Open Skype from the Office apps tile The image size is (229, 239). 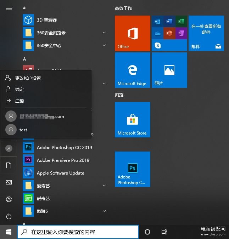158,45
